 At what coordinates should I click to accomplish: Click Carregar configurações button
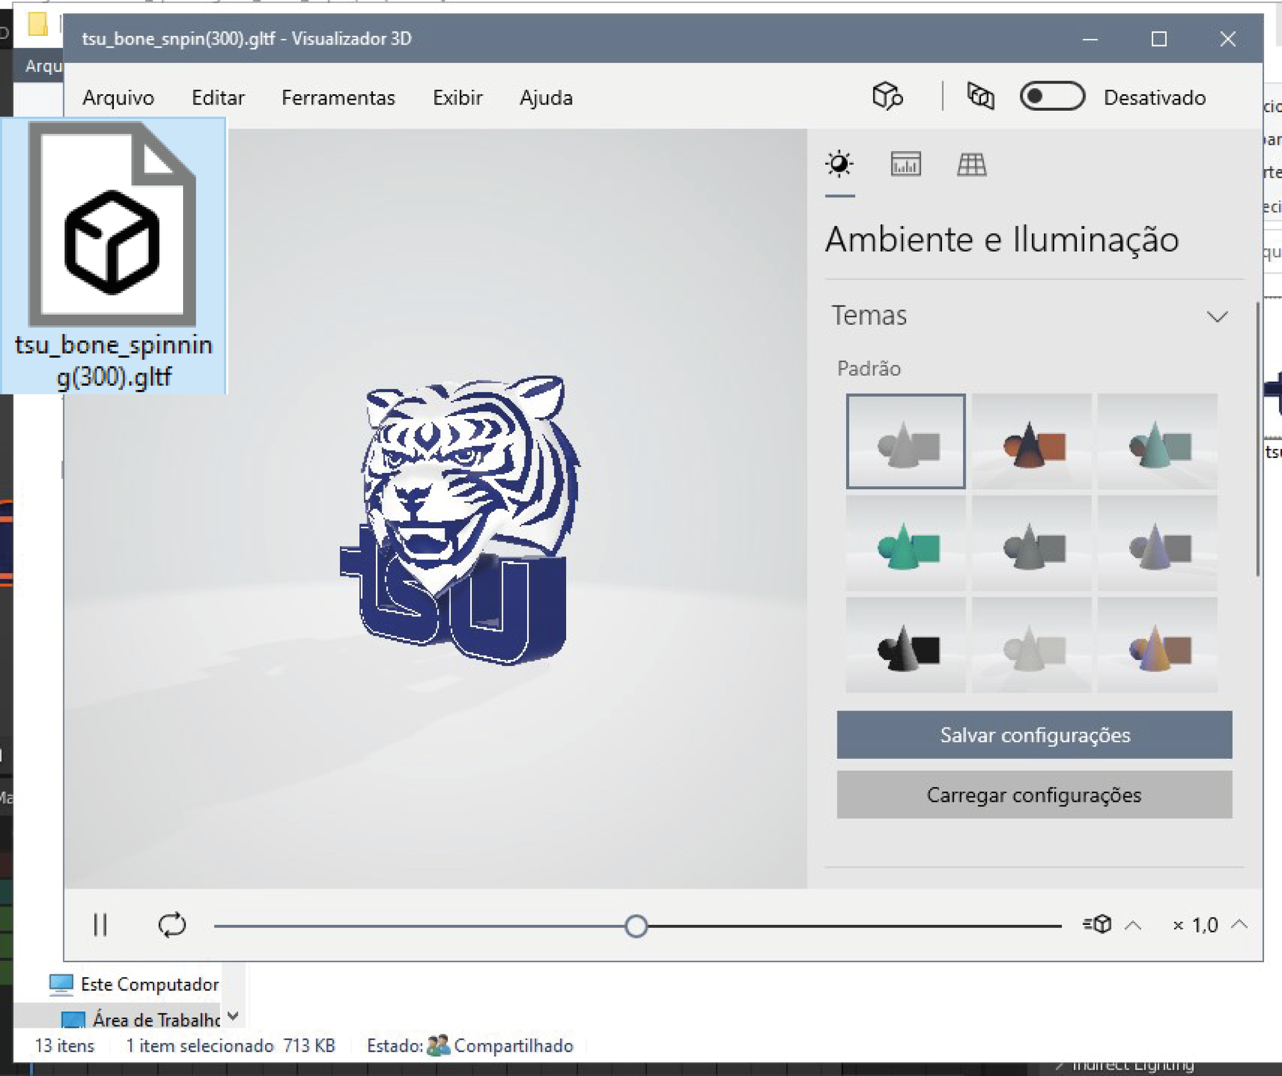tap(1034, 794)
